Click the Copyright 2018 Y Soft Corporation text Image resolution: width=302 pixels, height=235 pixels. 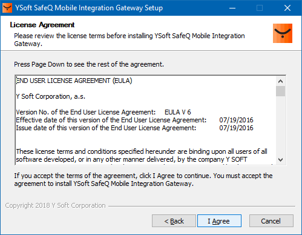pyautogui.click(x=55, y=205)
